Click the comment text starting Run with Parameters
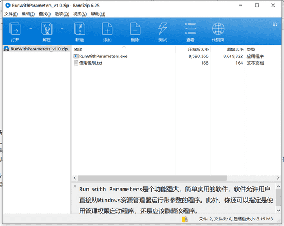The width and height of the screenshot is (284, 226). pyautogui.click(x=176, y=200)
